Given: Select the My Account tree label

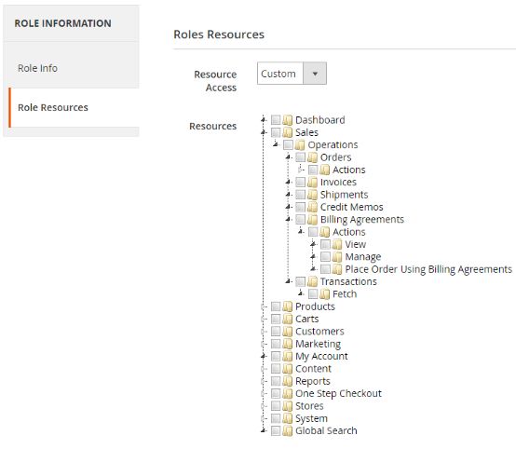Looking at the screenshot, I should pos(321,357).
